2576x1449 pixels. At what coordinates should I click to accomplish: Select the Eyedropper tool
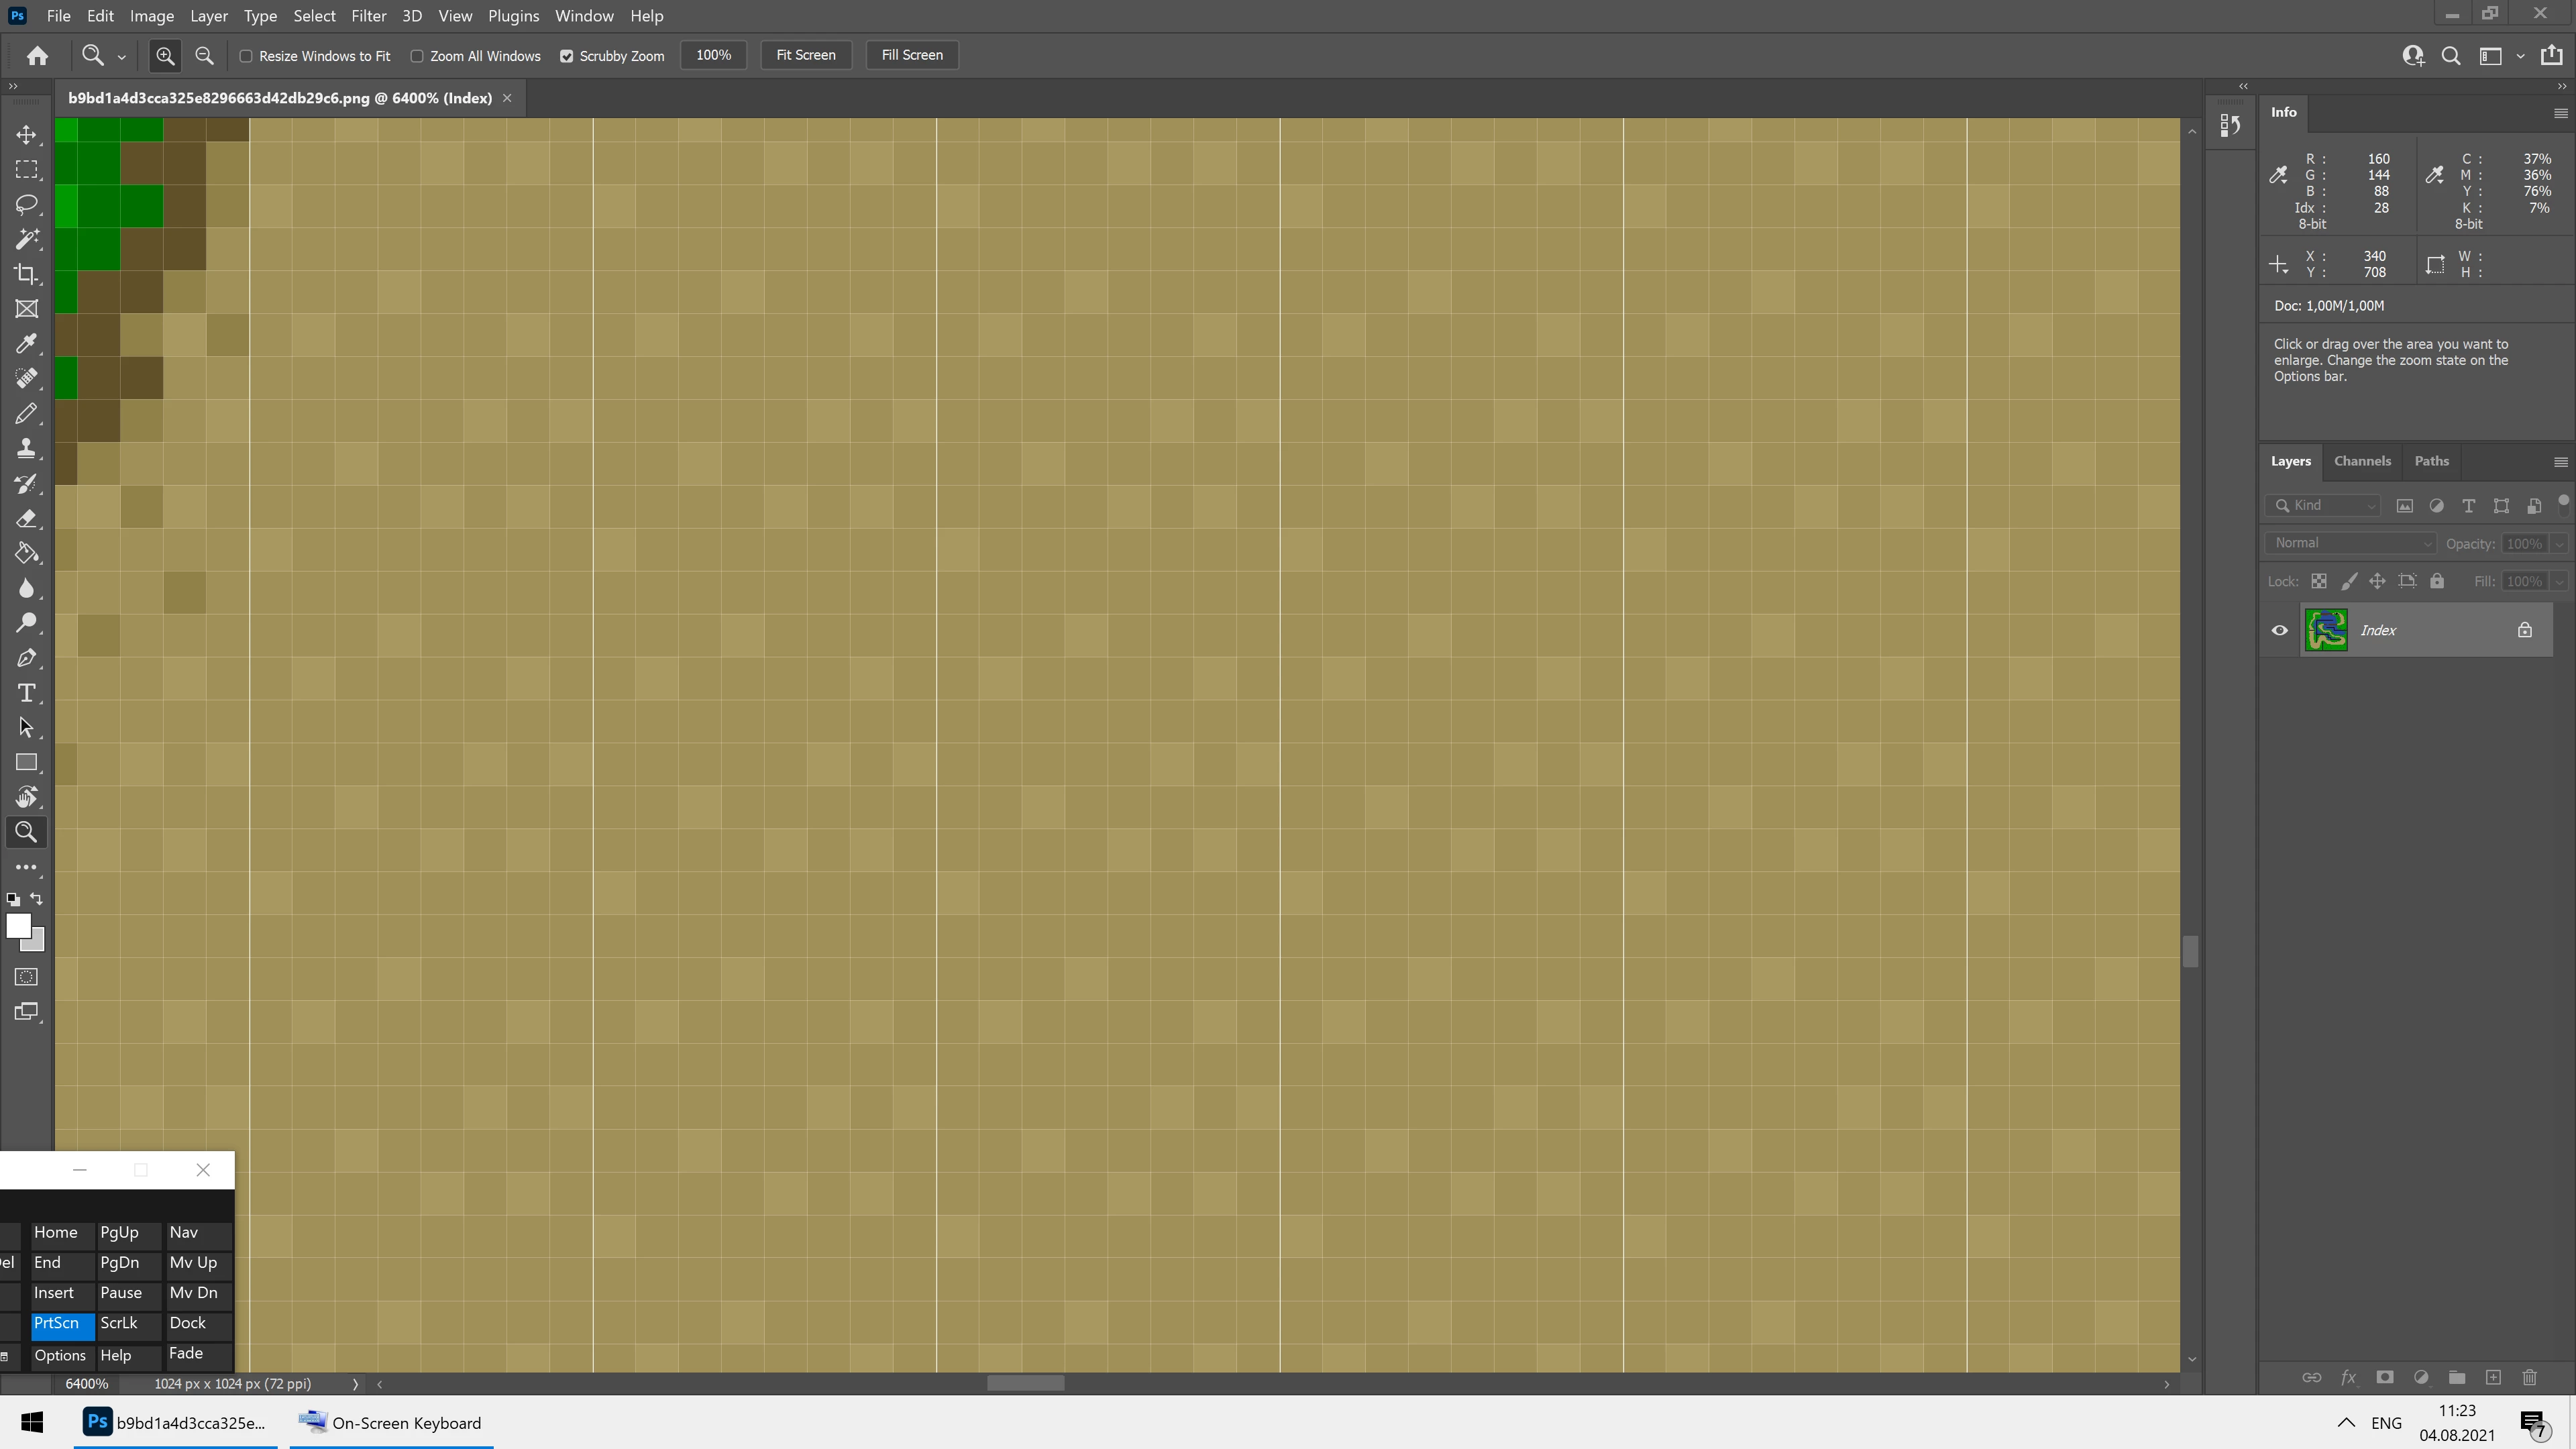(27, 344)
